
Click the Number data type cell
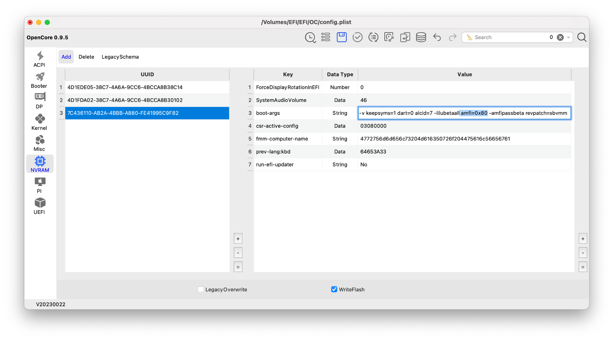340,87
